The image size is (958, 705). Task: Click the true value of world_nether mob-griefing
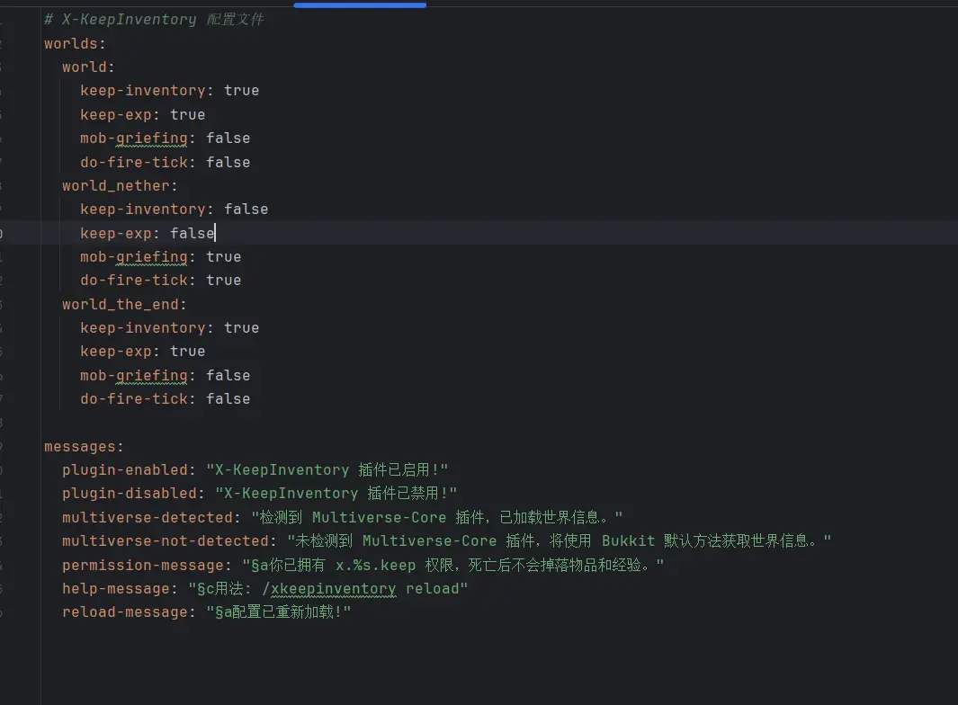point(223,256)
